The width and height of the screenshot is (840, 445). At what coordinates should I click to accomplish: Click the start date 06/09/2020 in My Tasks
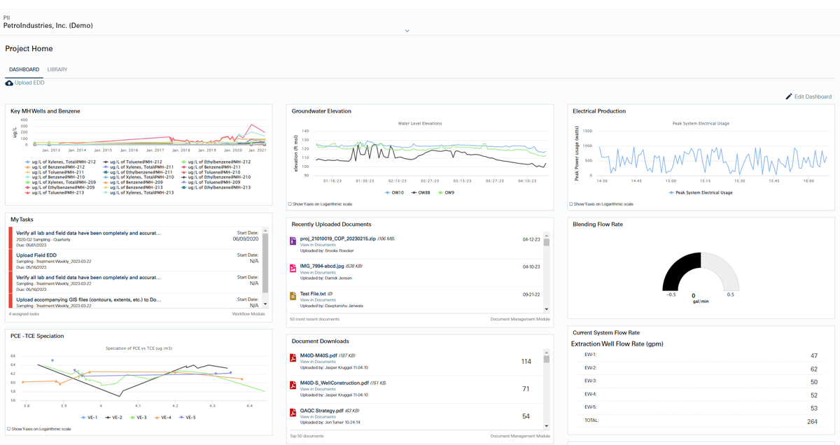pyautogui.click(x=245, y=239)
